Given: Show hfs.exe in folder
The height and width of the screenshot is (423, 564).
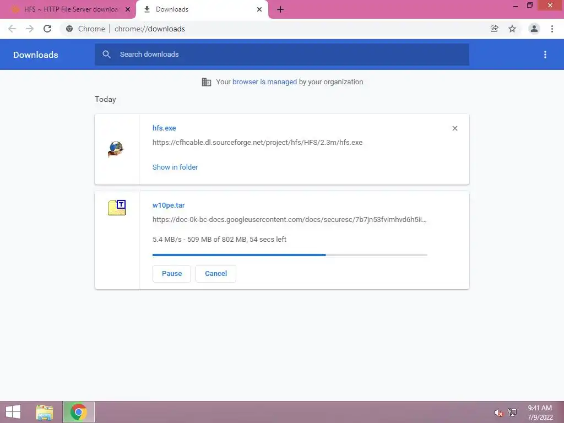Looking at the screenshot, I should pyautogui.click(x=175, y=167).
